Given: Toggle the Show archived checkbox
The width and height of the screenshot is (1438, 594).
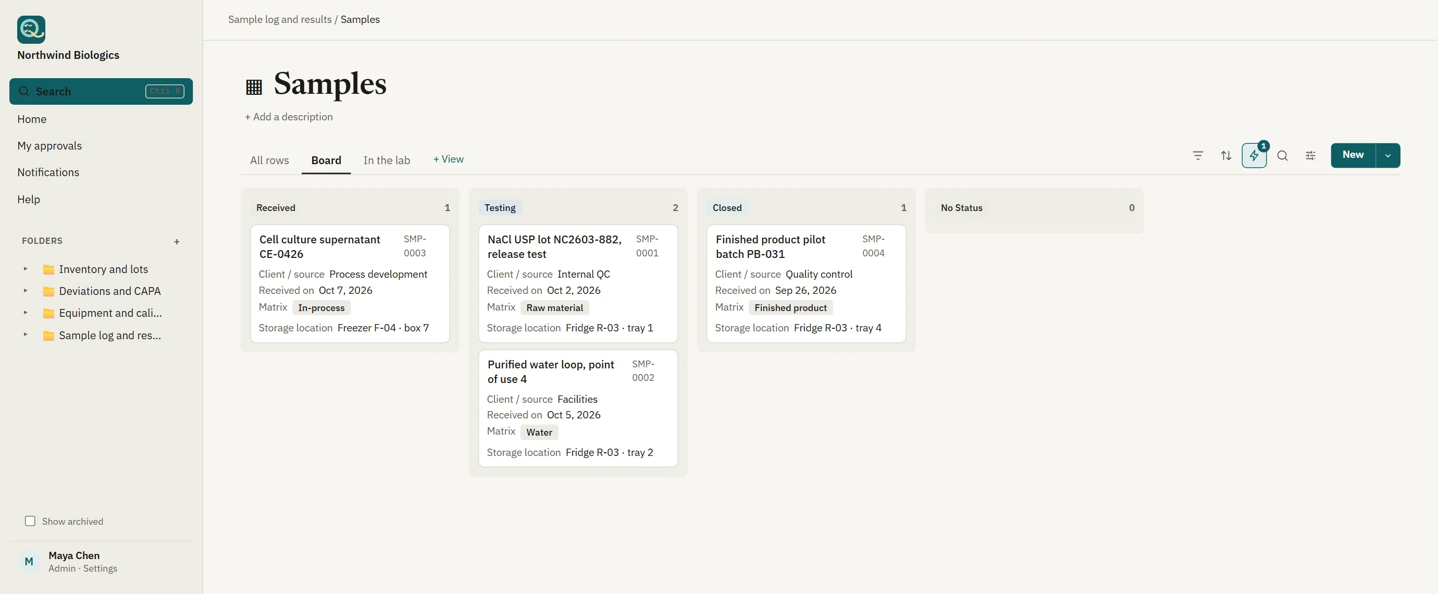Looking at the screenshot, I should (30, 521).
